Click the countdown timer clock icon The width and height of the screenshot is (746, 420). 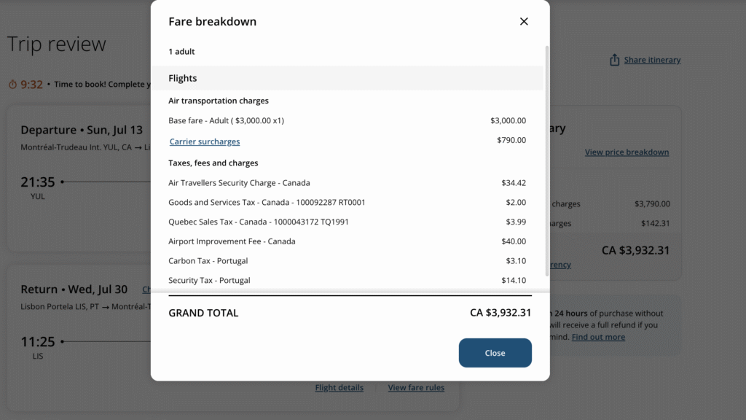click(x=12, y=85)
